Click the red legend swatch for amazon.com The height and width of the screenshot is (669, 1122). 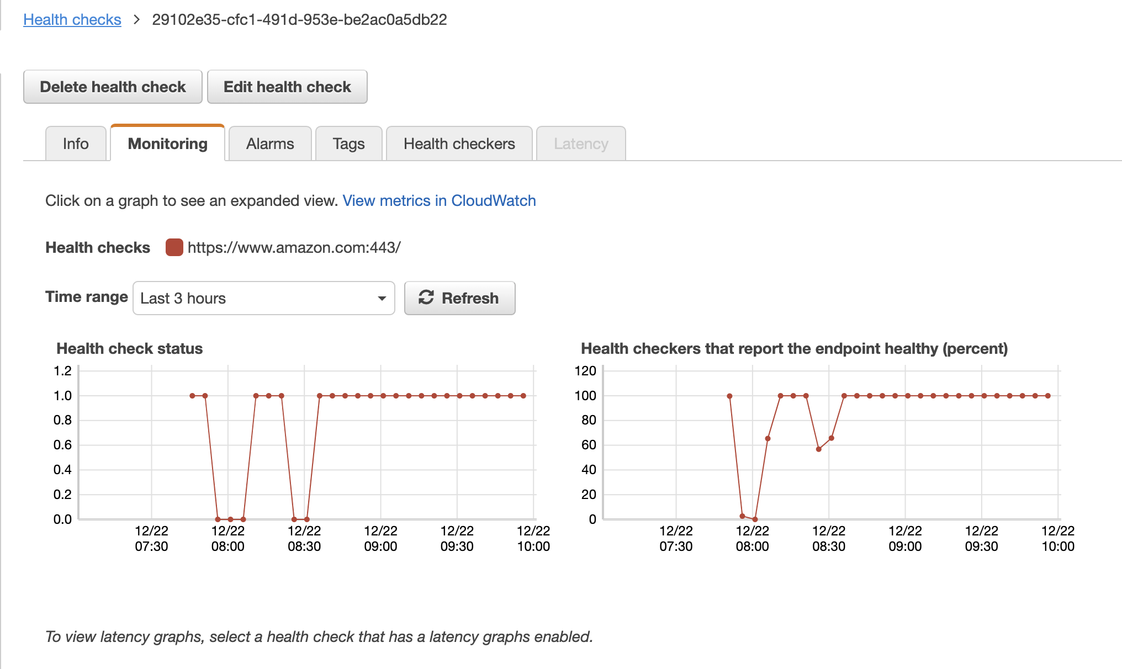(174, 247)
